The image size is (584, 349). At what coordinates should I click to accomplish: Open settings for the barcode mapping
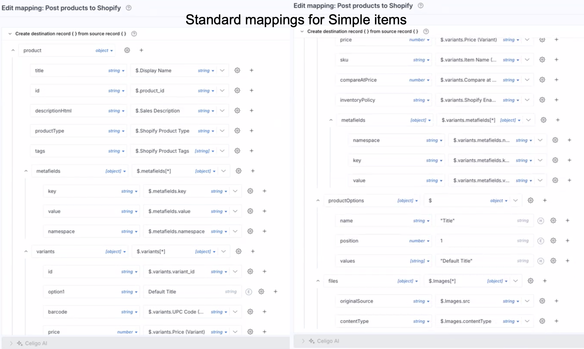pyautogui.click(x=250, y=312)
